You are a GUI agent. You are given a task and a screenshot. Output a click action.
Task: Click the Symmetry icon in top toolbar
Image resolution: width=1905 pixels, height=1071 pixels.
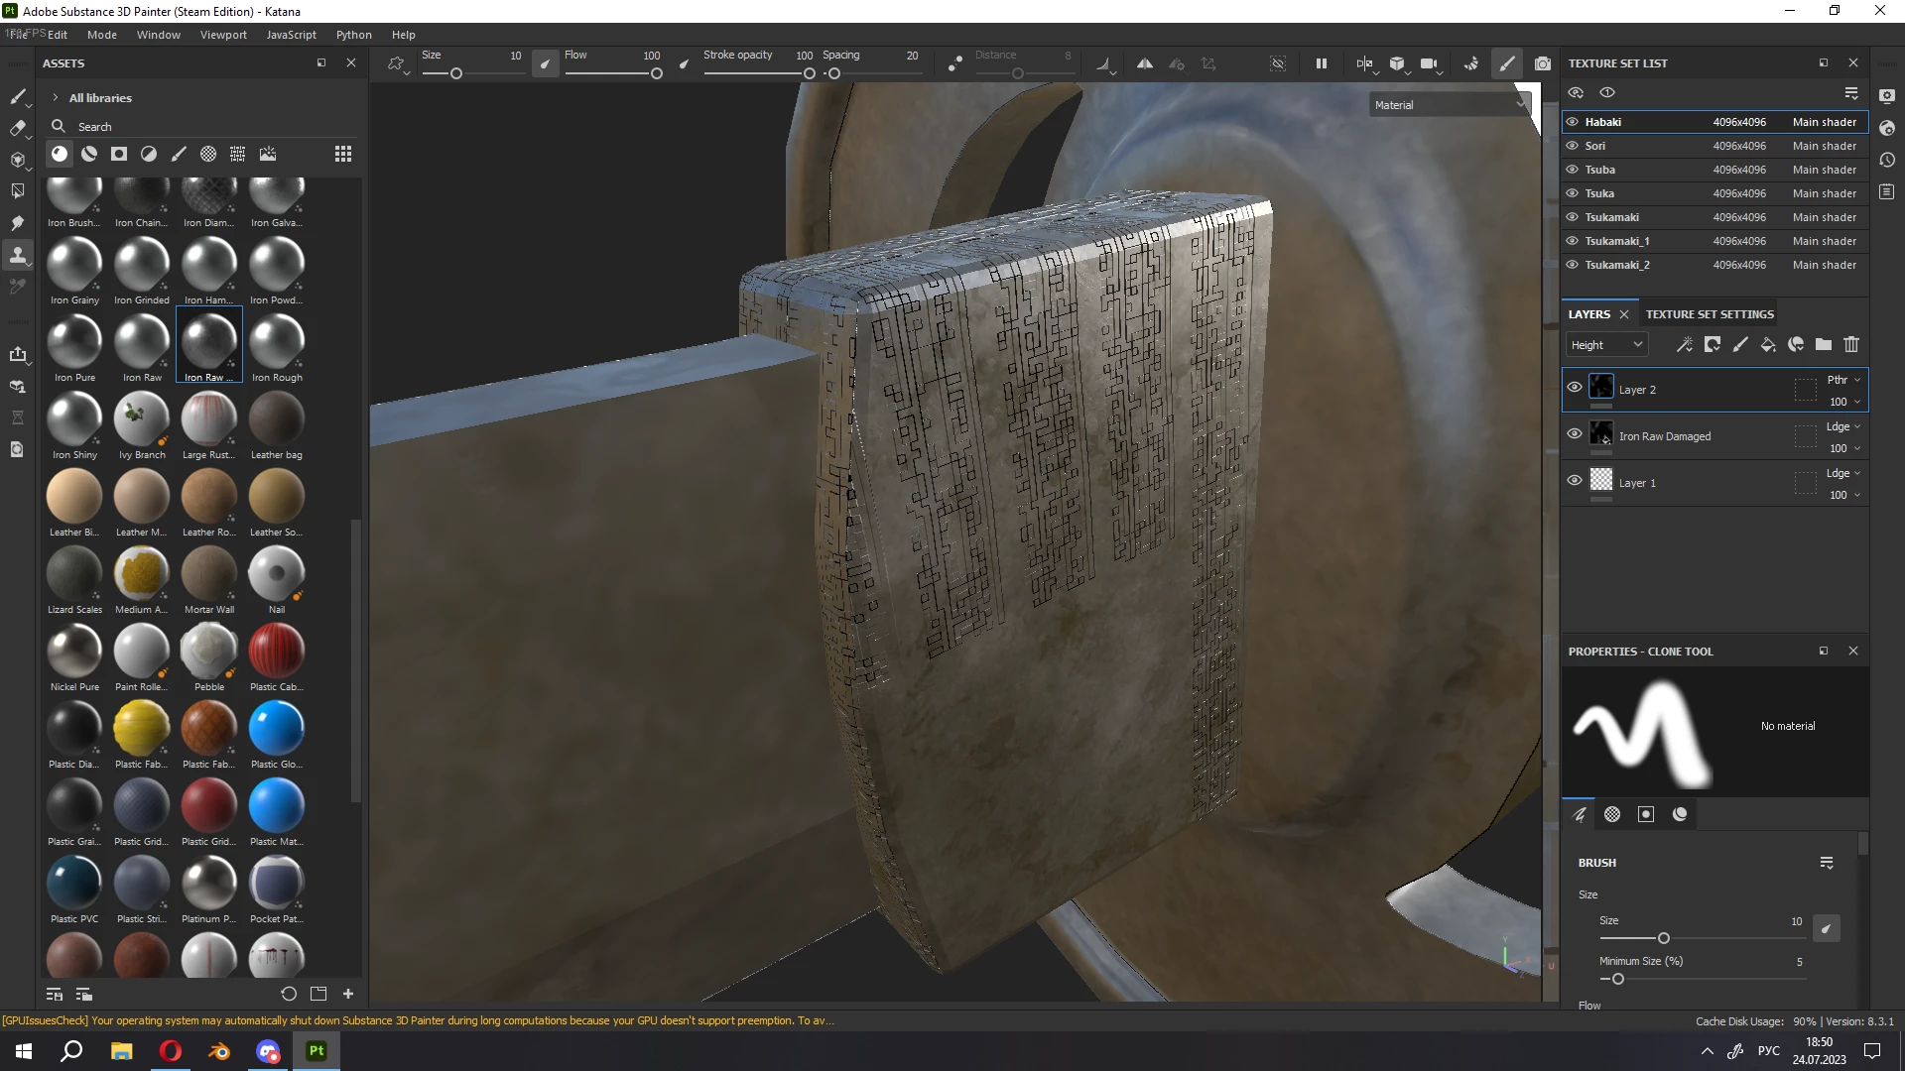pos(1144,63)
